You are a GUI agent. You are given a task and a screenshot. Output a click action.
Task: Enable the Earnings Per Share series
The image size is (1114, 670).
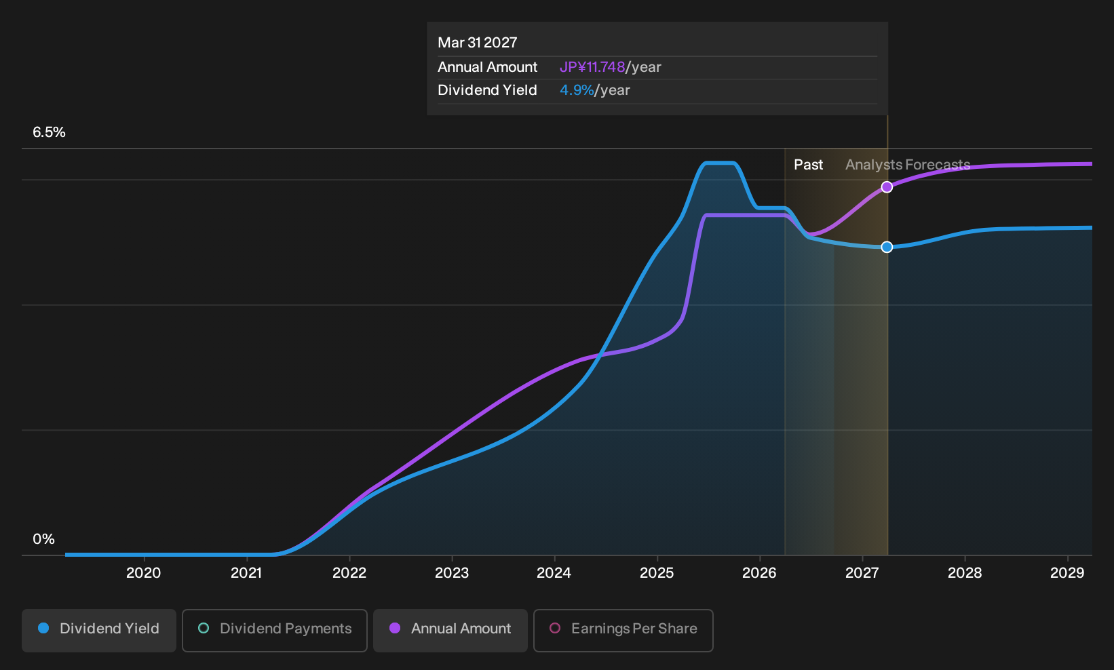click(623, 630)
